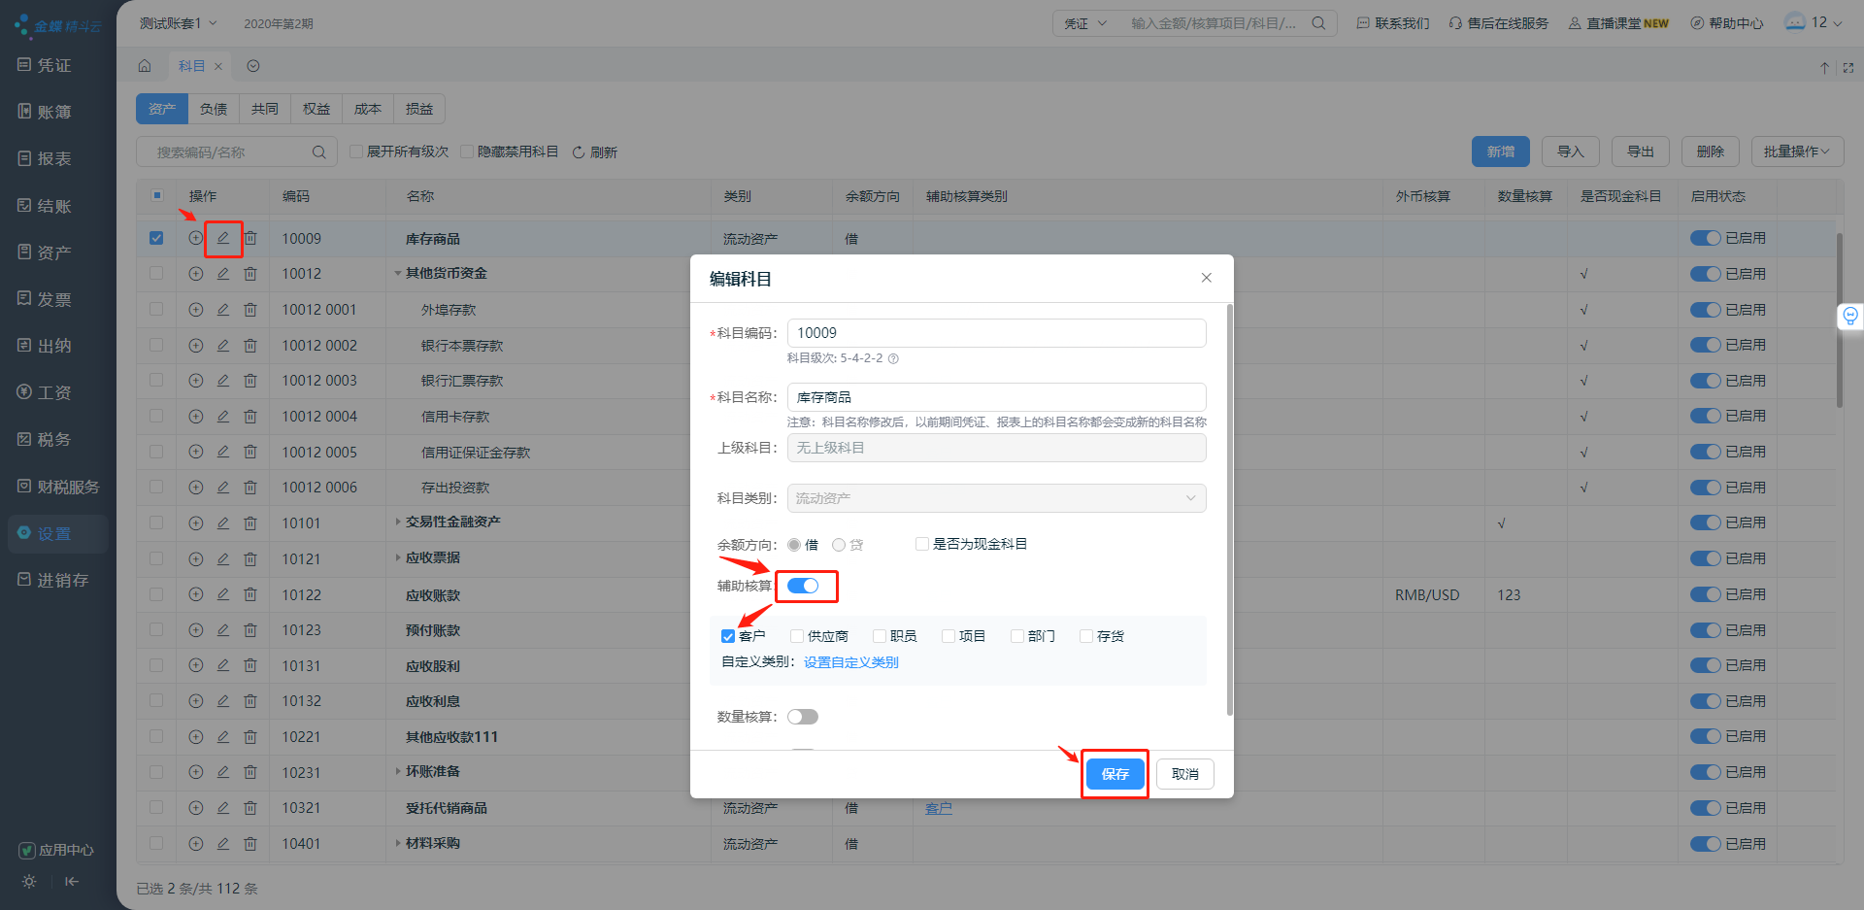Go to the home tab icon
This screenshot has height=910, width=1864.
click(x=145, y=66)
